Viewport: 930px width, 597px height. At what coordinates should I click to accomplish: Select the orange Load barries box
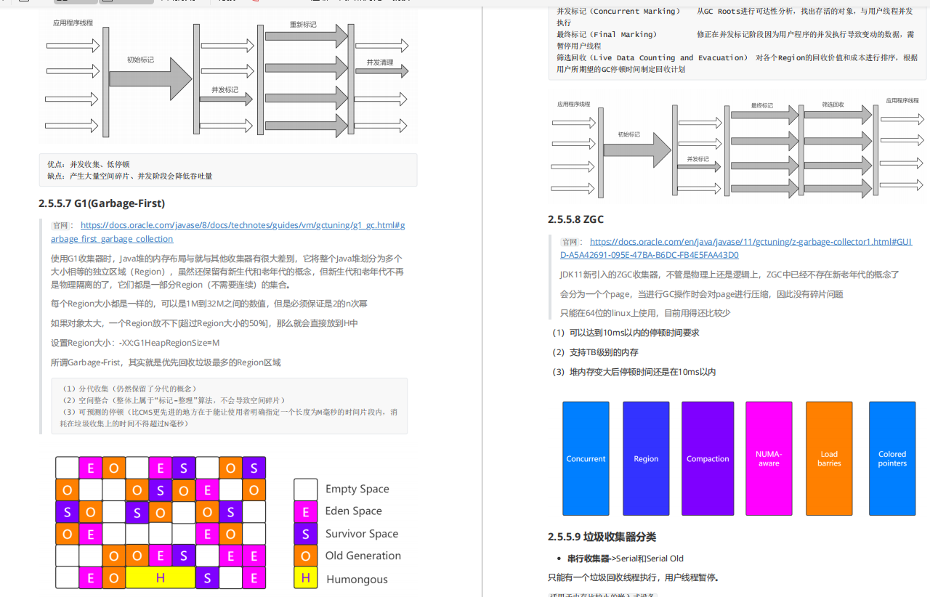click(829, 458)
